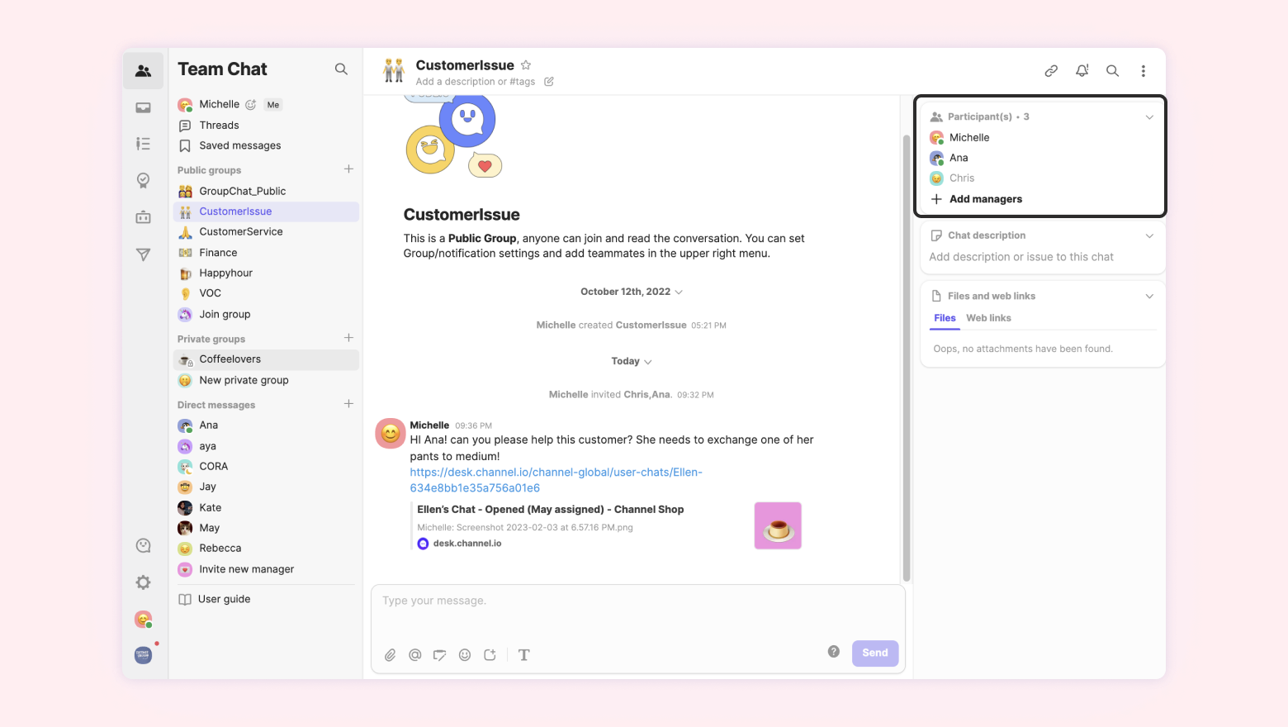Viewport: 1288px width, 727px height.
Task: Open direct message with Jay
Action: point(266,487)
